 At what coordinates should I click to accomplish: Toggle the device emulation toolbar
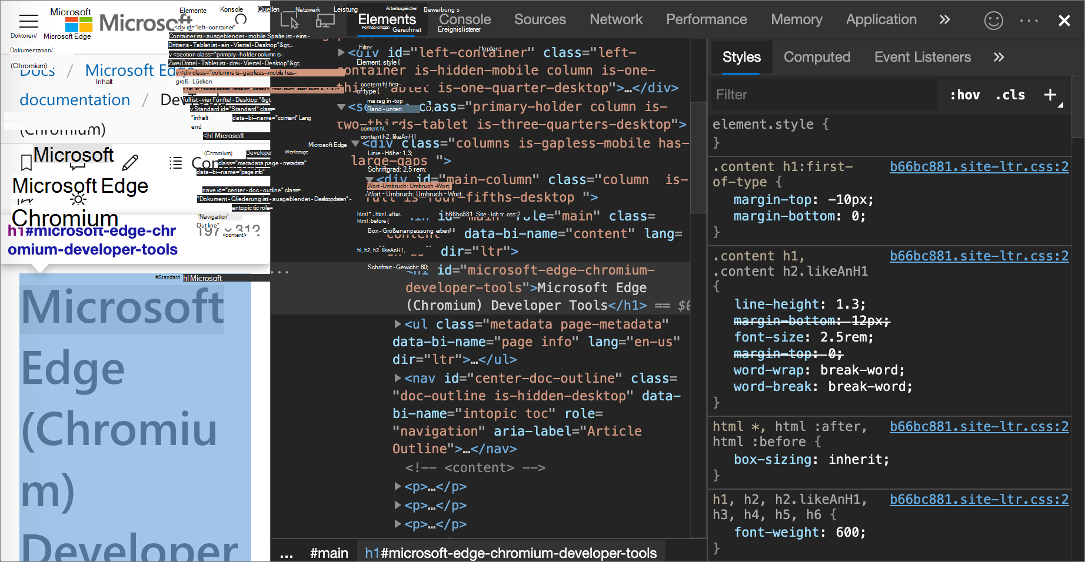325,21
